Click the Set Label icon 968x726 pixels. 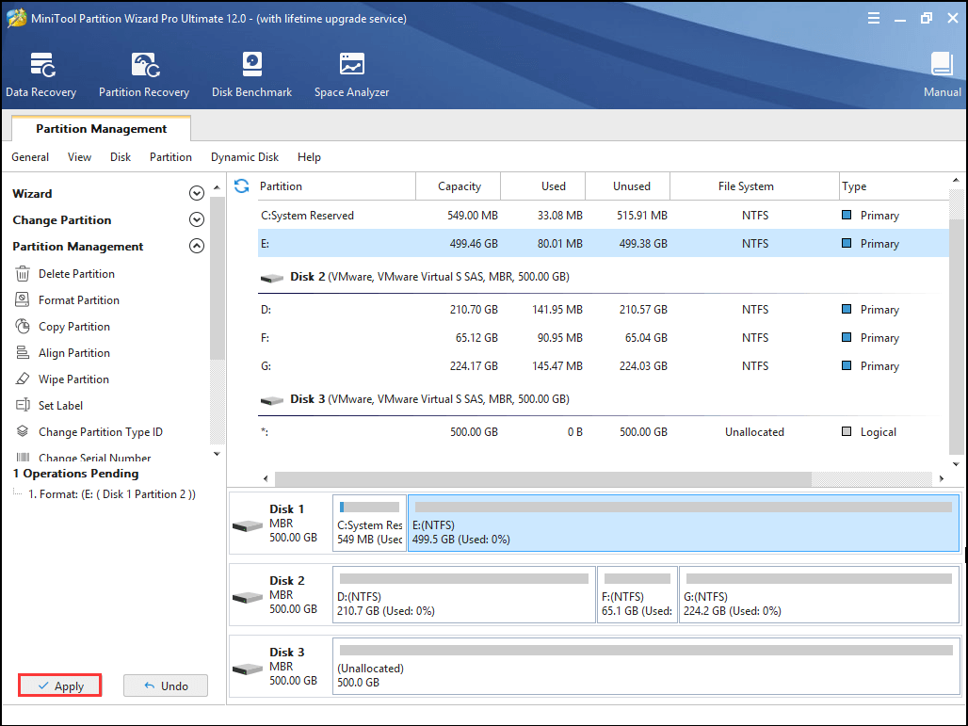[x=23, y=405]
